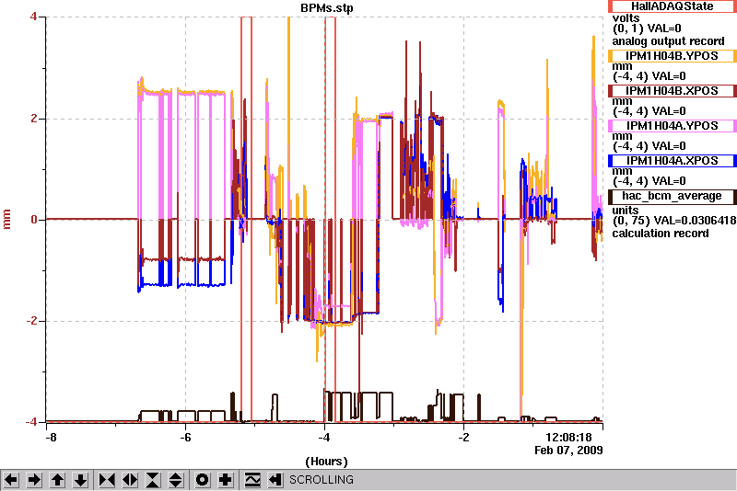Expand the vertical axis (up-down triangles icon)

[x=176, y=480]
